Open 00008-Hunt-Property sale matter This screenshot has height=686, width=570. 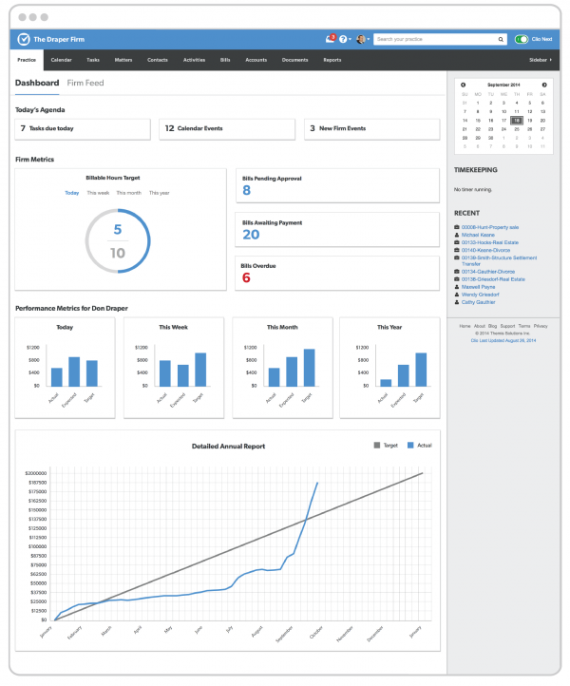click(x=490, y=227)
